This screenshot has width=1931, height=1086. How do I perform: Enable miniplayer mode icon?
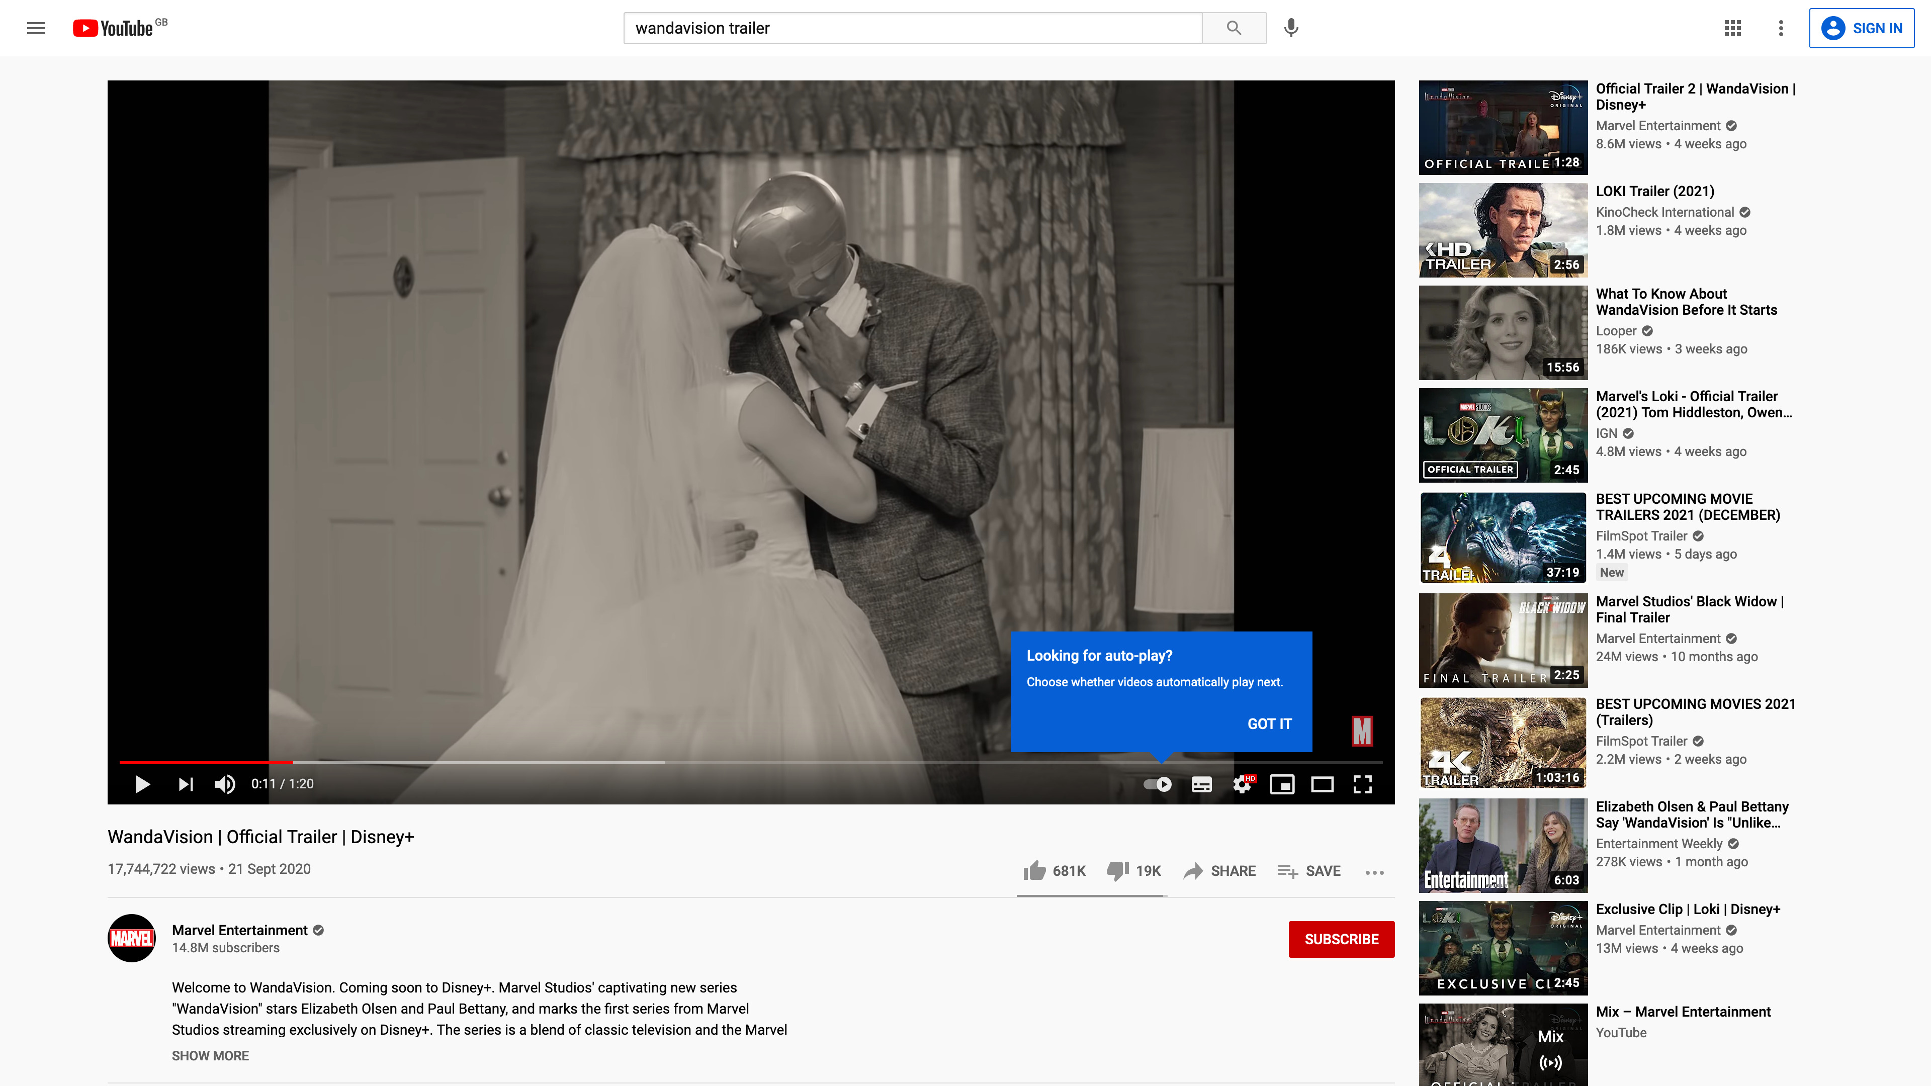tap(1282, 784)
